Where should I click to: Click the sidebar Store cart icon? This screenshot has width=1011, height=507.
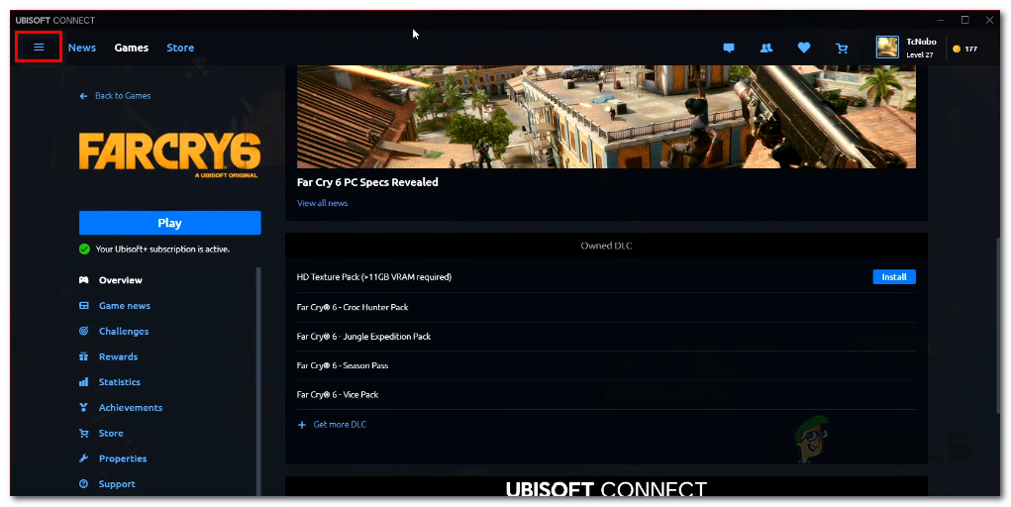click(84, 433)
